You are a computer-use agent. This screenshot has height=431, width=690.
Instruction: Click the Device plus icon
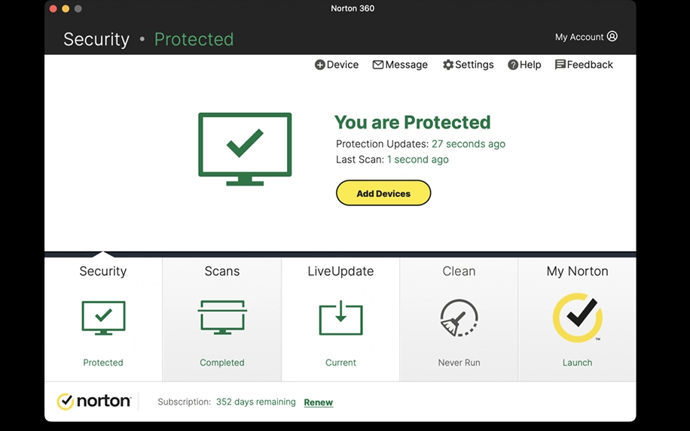320,65
